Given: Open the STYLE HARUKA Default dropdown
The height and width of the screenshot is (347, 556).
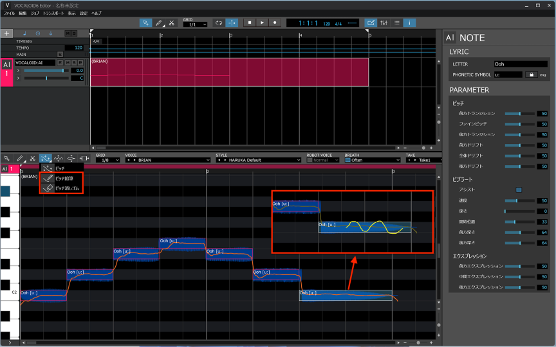Looking at the screenshot, I should coord(259,160).
